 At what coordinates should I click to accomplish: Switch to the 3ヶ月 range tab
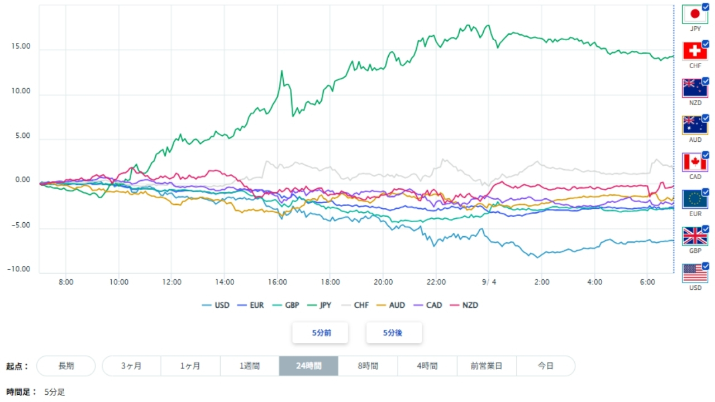tap(132, 366)
